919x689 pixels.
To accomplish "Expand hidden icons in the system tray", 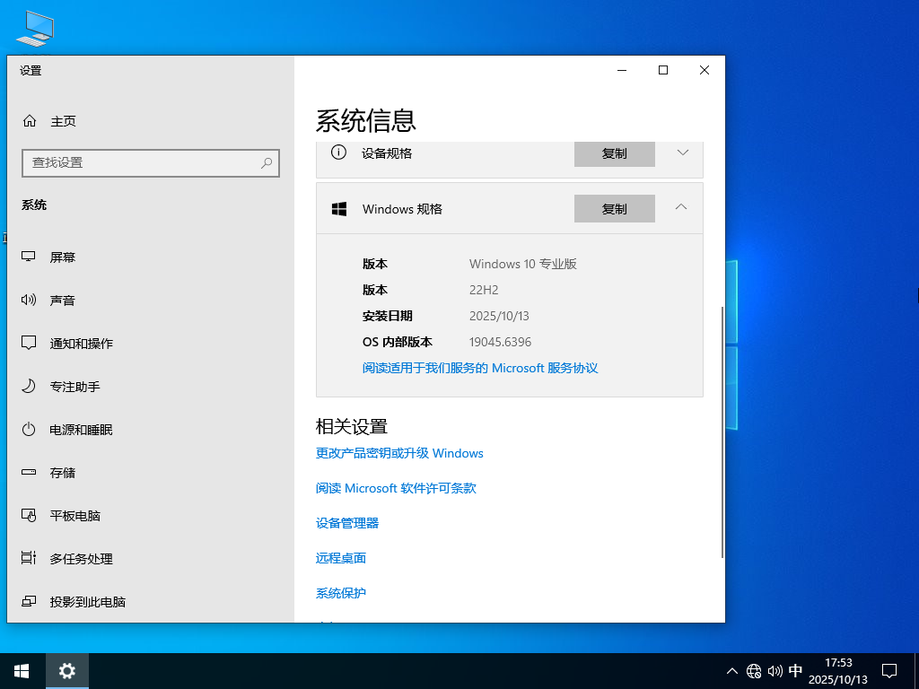I will tap(732, 670).
